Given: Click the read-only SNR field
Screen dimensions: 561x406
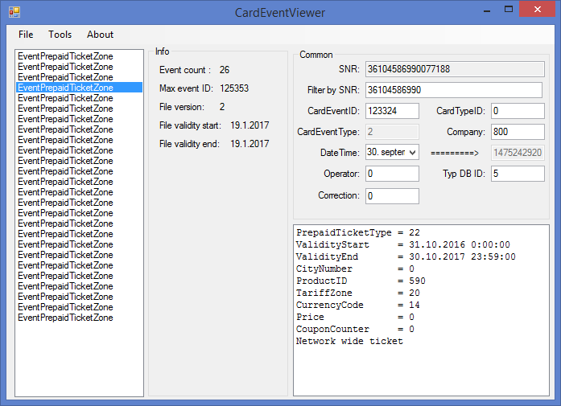Looking at the screenshot, I should (x=454, y=69).
